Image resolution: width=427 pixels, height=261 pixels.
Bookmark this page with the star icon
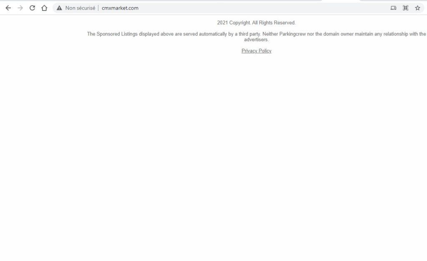(417, 8)
